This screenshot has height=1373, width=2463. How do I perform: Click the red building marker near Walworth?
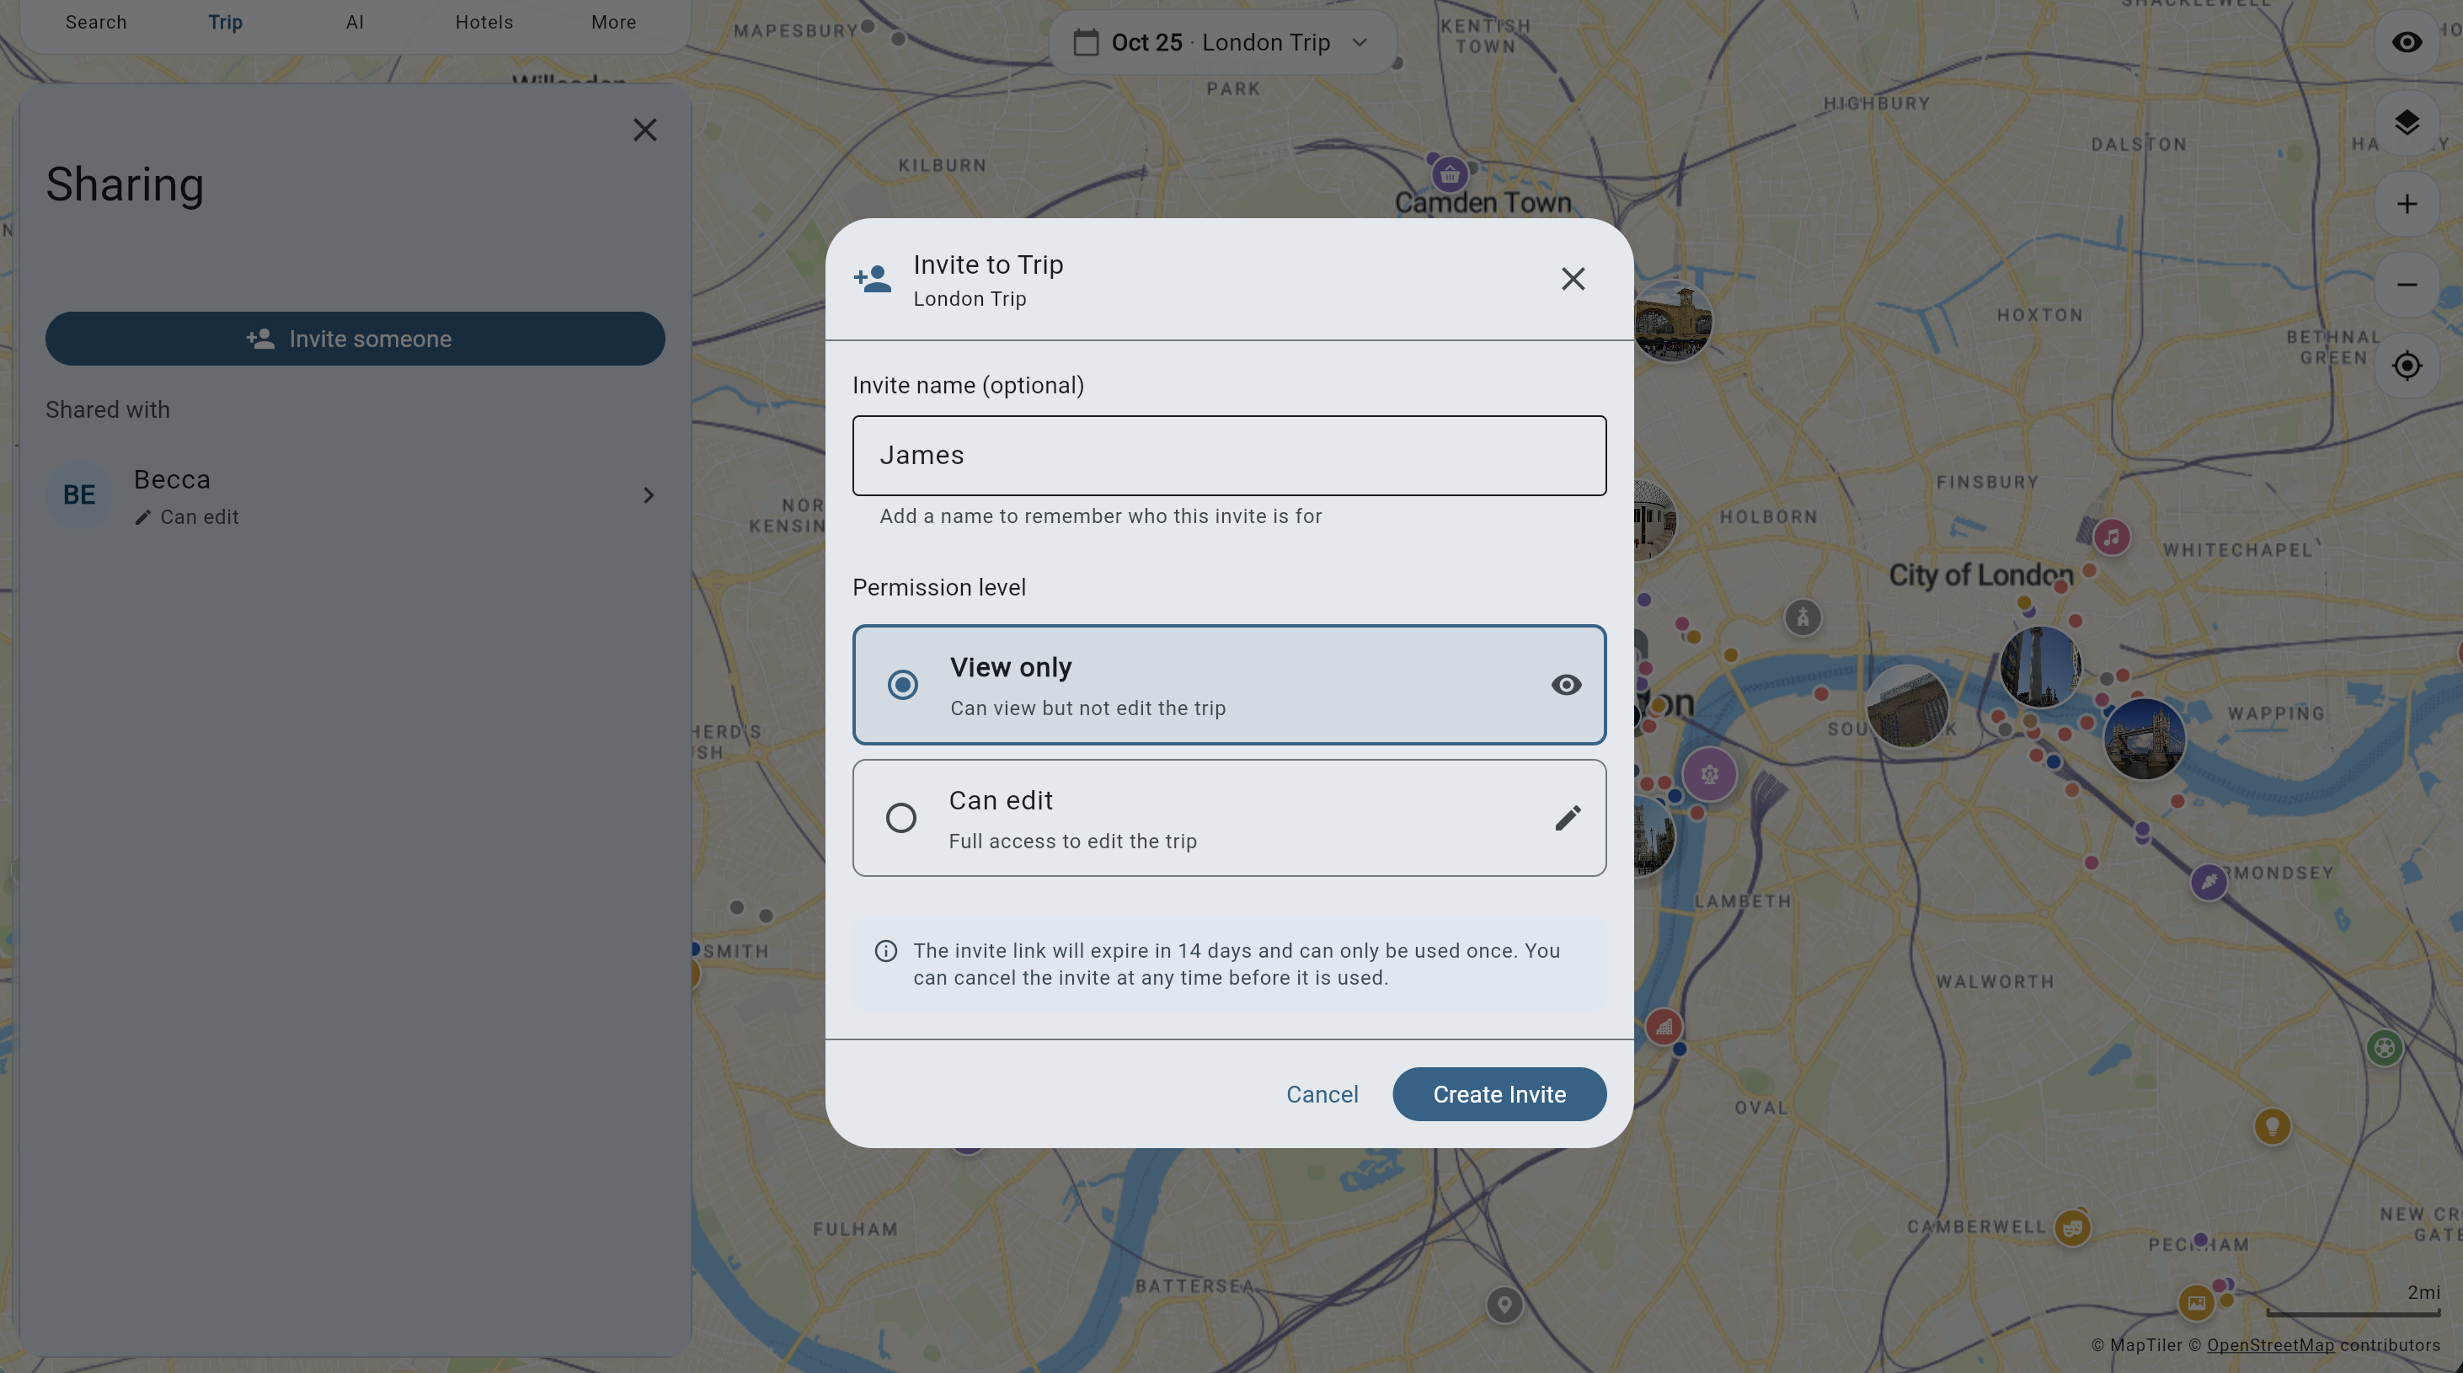point(1664,1027)
